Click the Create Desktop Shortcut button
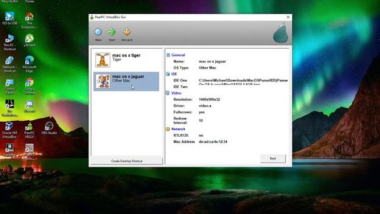The width and height of the screenshot is (380, 214). click(126, 161)
